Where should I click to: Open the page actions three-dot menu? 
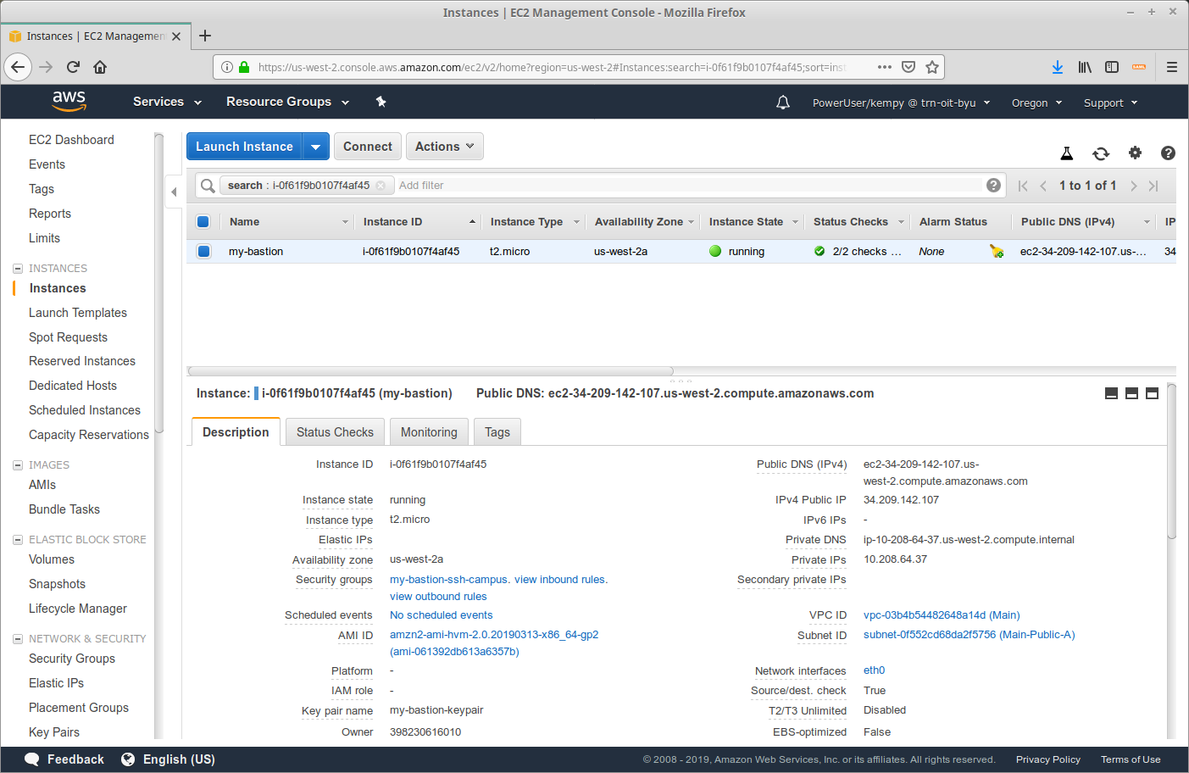(x=885, y=67)
